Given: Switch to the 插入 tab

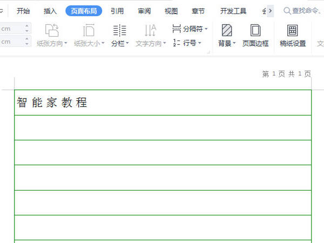Looking at the screenshot, I should coord(50,11).
